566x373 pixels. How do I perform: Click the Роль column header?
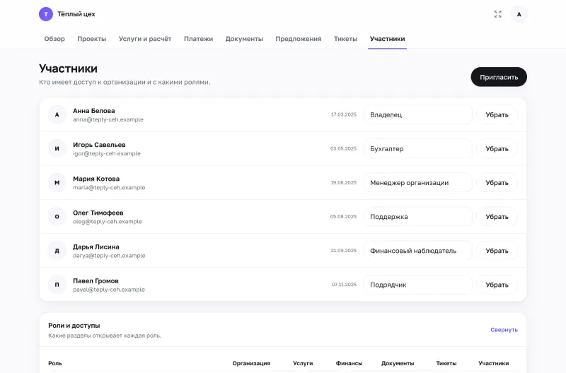[55, 363]
